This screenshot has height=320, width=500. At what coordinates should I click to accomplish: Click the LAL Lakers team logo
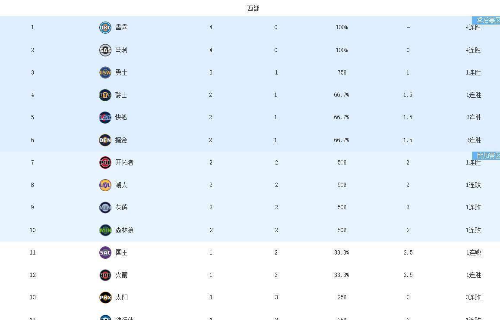[x=105, y=185]
